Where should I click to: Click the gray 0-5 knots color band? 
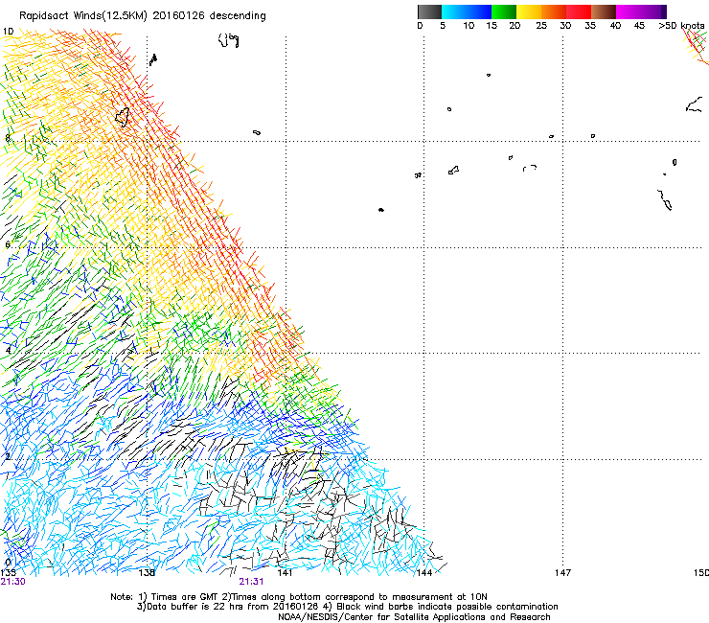pyautogui.click(x=429, y=12)
